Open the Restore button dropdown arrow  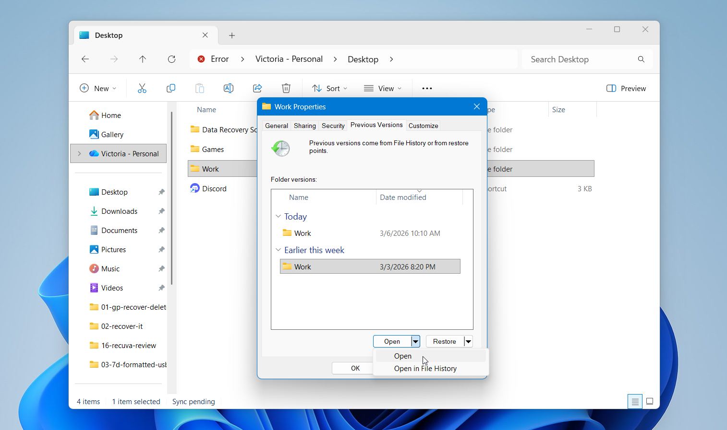pos(468,341)
